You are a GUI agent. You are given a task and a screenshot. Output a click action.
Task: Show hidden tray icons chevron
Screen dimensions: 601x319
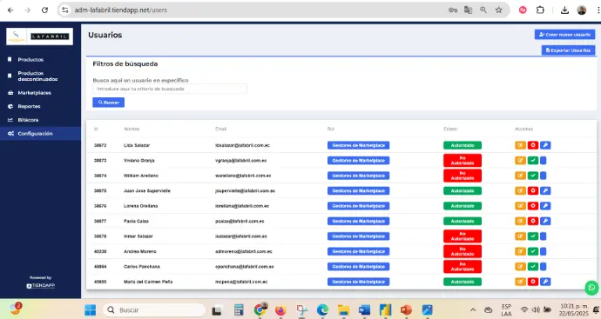[x=473, y=309]
